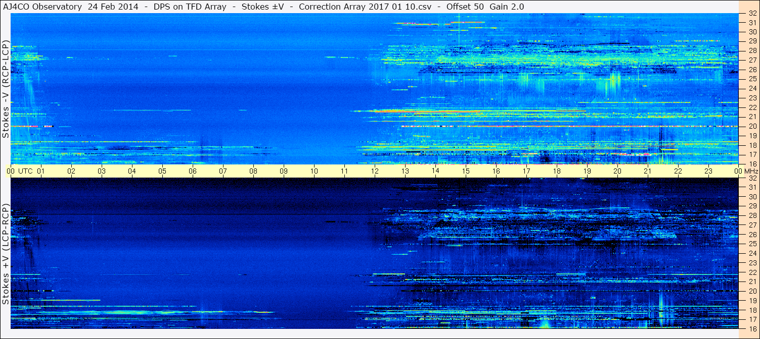Click the 20 frequency label of -V panel
The width and height of the screenshot is (760, 339).
tap(752, 126)
